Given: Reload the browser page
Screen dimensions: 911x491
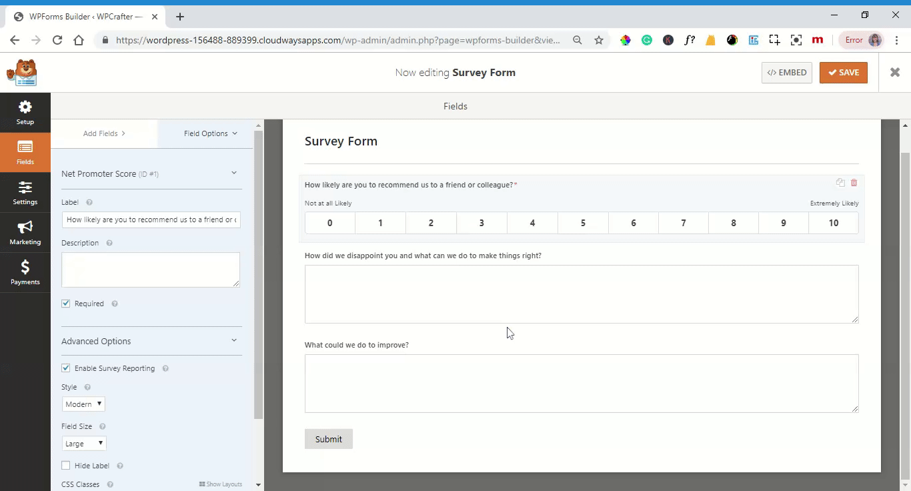Looking at the screenshot, I should pyautogui.click(x=57, y=40).
